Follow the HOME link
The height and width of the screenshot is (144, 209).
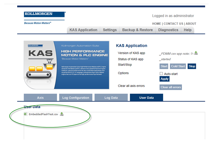click(157, 24)
